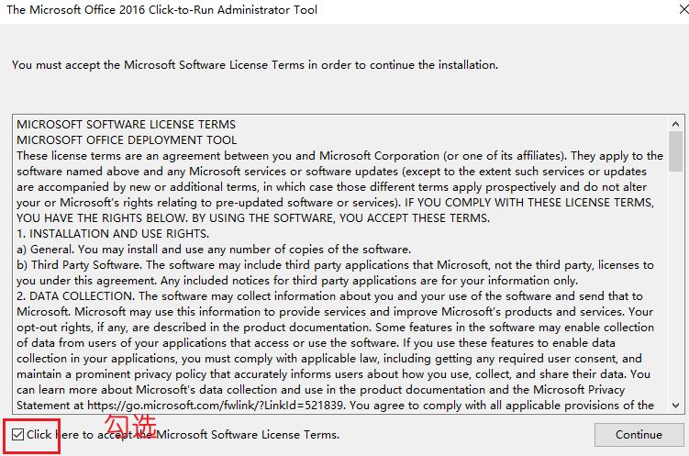689x456 pixels.
Task: Click the empty scrollbar track below the thumb
Action: 676,284
